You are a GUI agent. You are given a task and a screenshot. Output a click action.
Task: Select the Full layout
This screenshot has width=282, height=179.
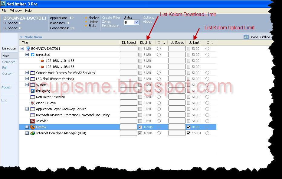[5, 68]
